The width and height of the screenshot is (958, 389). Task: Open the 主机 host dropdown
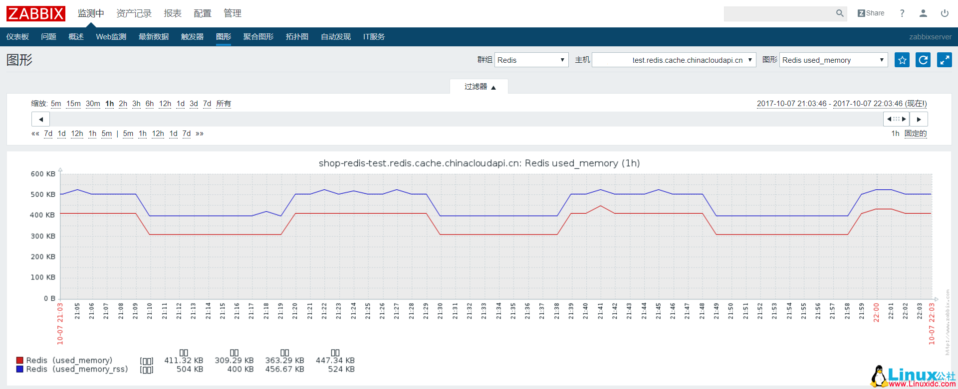coord(674,60)
